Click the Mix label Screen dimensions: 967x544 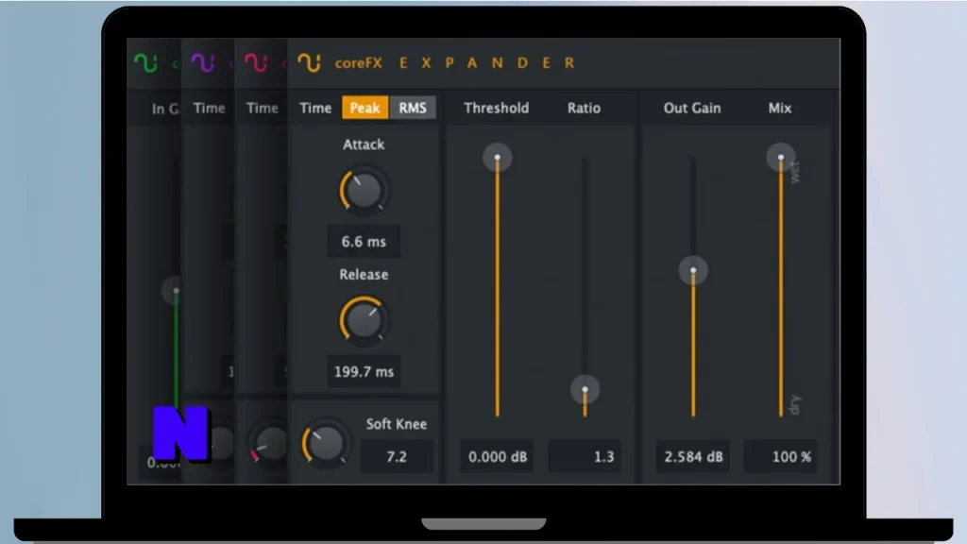(779, 108)
